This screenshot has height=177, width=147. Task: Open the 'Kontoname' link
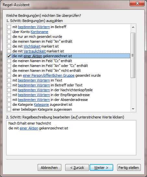[x=39, y=32]
